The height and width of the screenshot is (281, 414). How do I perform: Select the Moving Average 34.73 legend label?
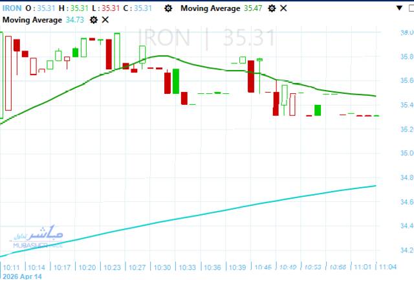click(x=32, y=20)
